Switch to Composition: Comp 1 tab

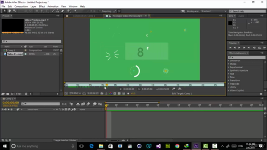tap(84, 16)
